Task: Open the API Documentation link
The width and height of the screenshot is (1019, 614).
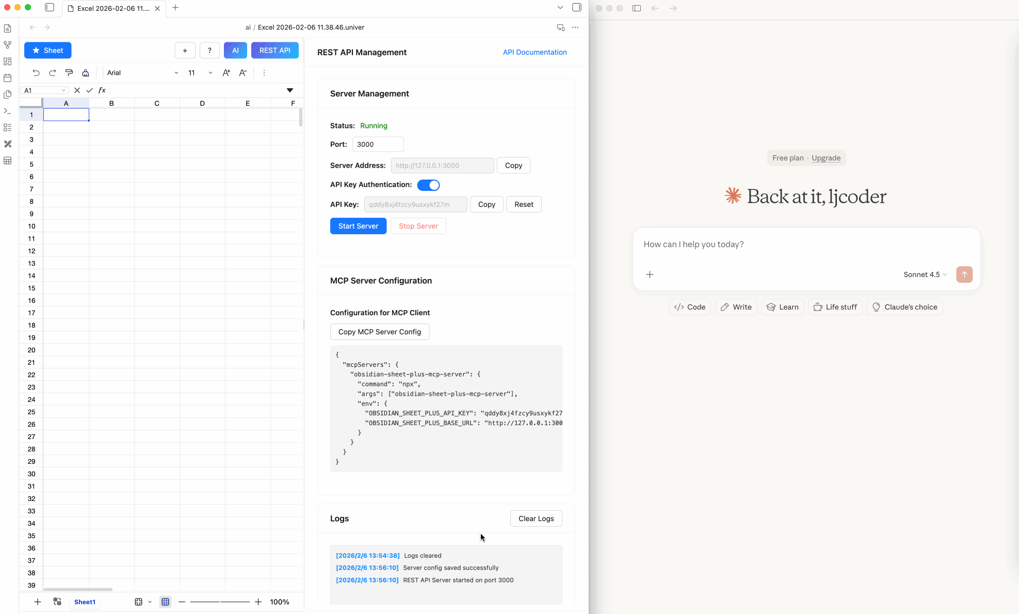Action: [535, 52]
